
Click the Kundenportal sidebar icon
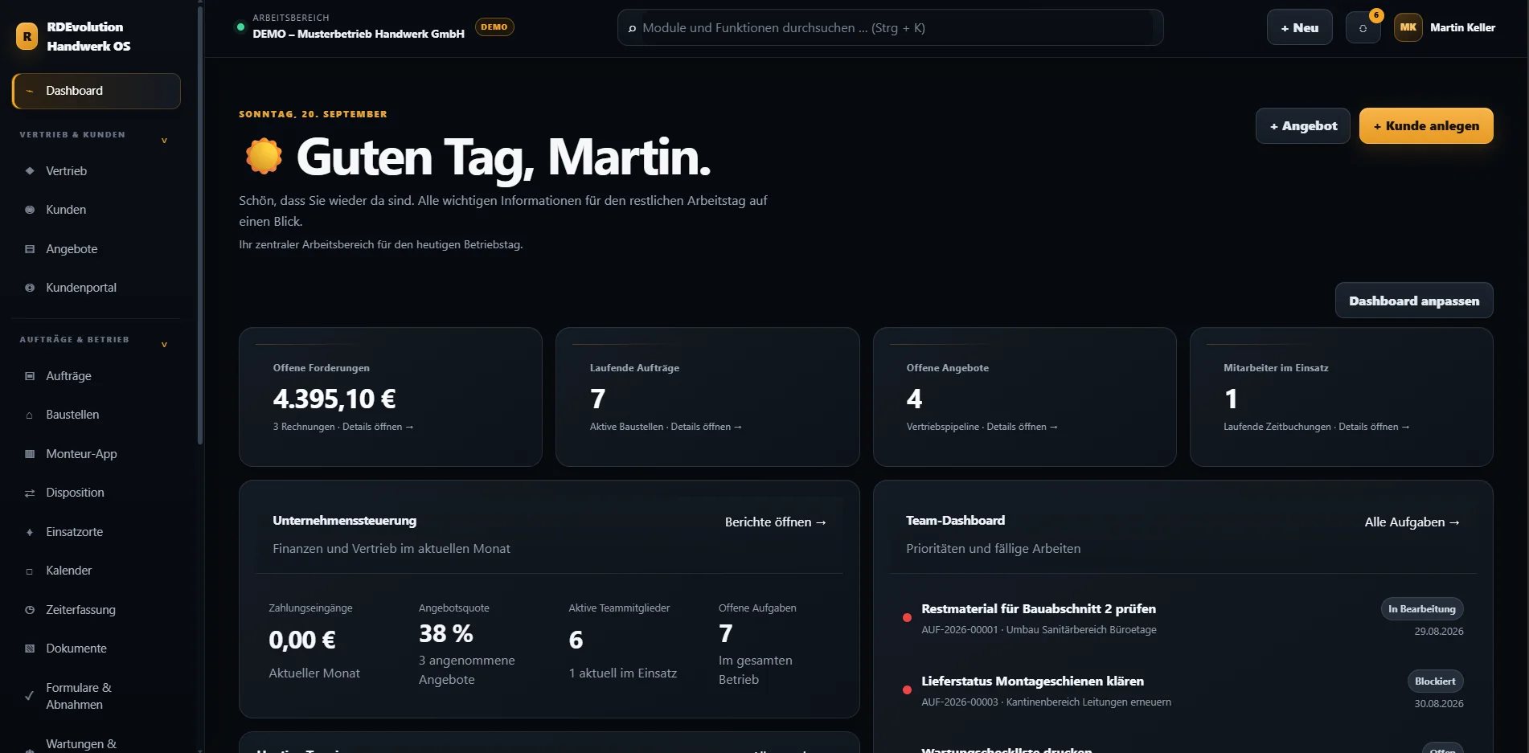click(30, 288)
